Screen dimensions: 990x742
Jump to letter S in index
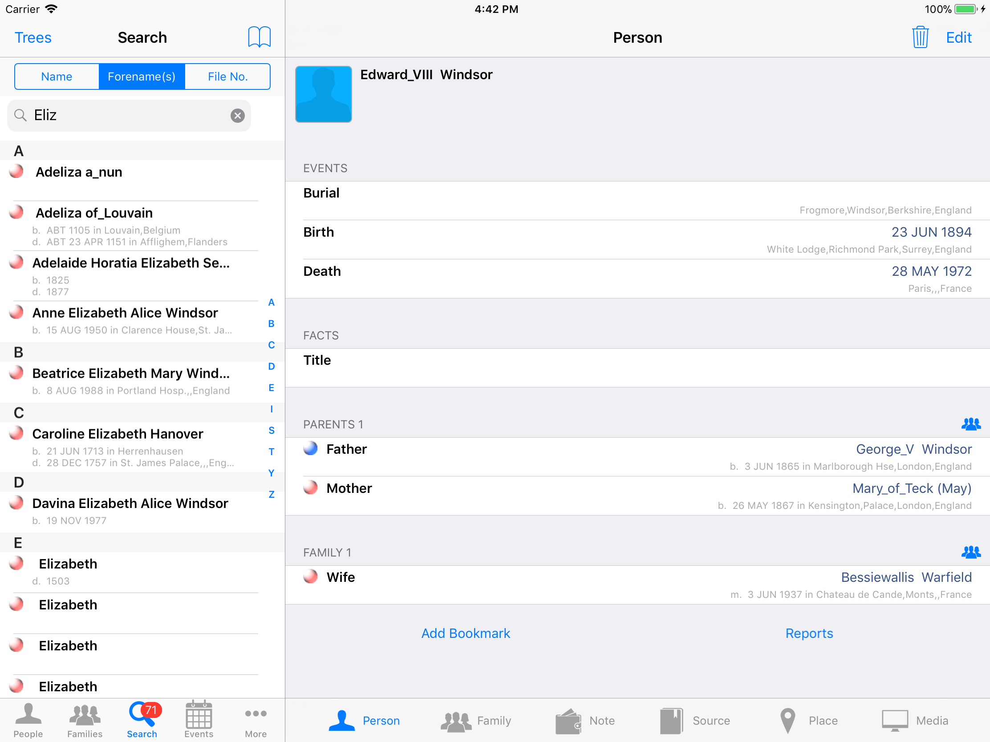click(x=271, y=430)
